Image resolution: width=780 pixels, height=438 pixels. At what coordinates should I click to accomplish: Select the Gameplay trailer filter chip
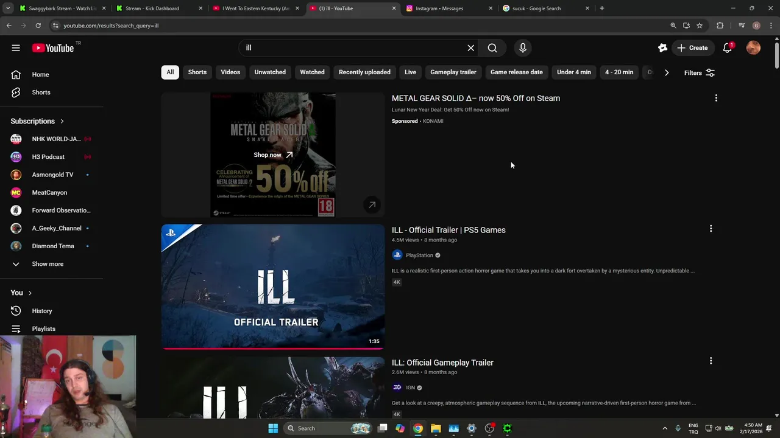coord(453,72)
